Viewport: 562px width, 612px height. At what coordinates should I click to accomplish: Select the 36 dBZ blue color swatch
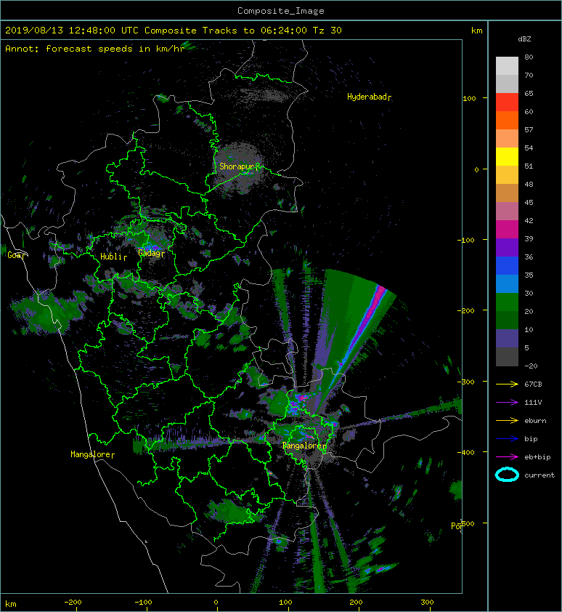click(507, 265)
